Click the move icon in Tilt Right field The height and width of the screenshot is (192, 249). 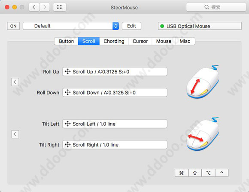68,144
